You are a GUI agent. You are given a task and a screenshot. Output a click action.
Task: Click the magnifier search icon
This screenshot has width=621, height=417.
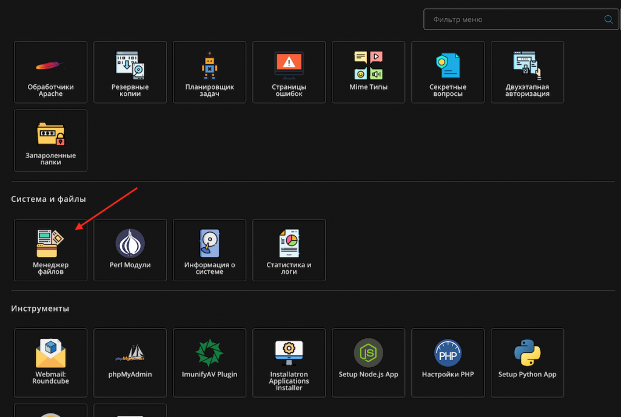pos(608,19)
